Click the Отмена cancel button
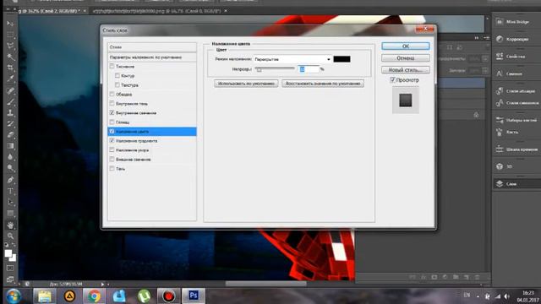The width and height of the screenshot is (541, 304). [406, 58]
